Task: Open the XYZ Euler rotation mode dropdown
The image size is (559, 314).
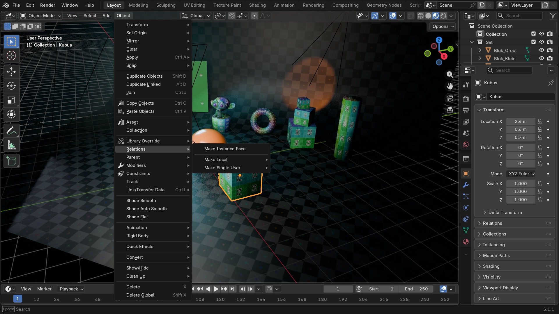Action: (521, 174)
